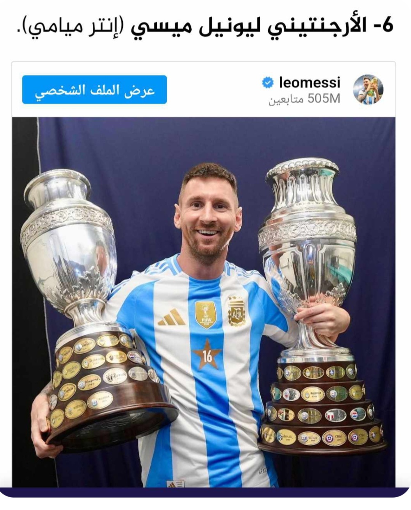Open the leomessi circular profile avatar
Viewport: 411px width, 510px height.
coord(368,89)
